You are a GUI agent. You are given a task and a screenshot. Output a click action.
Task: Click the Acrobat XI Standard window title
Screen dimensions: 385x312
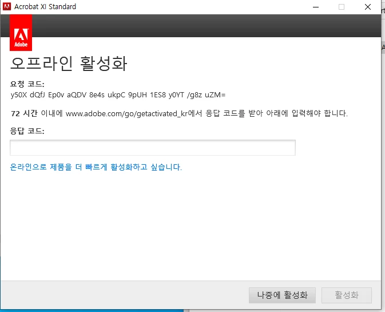click(x=45, y=7)
